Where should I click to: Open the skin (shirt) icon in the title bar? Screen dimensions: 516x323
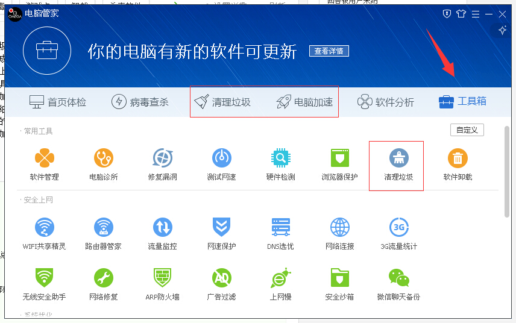[x=461, y=14]
